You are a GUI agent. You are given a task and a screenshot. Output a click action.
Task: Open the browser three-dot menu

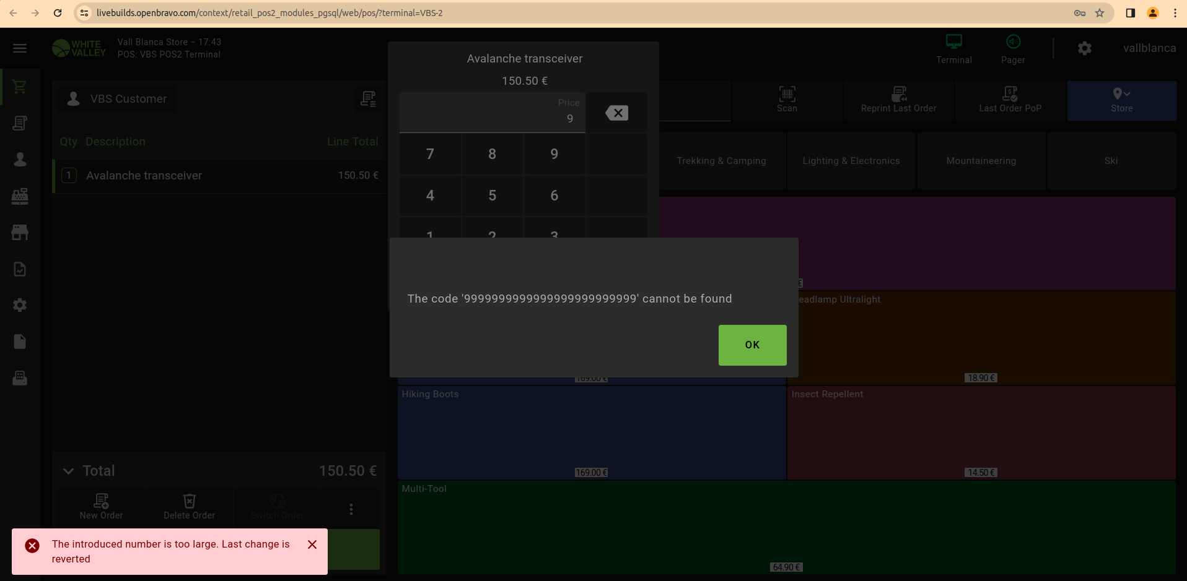1175,13
